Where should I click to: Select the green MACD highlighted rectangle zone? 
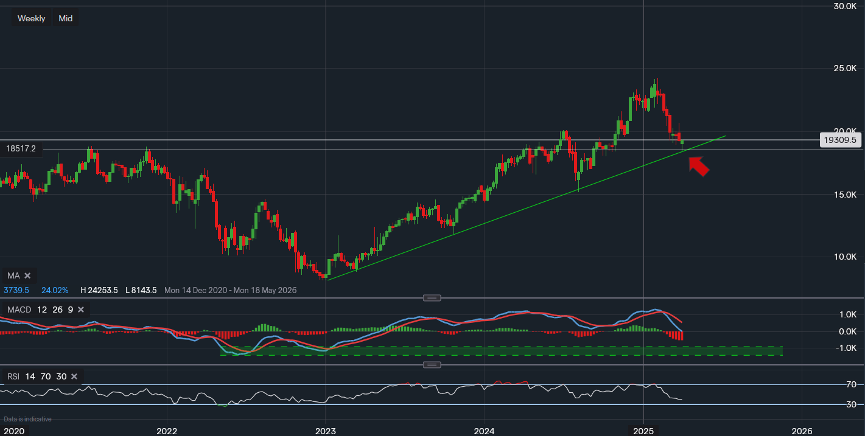499,351
